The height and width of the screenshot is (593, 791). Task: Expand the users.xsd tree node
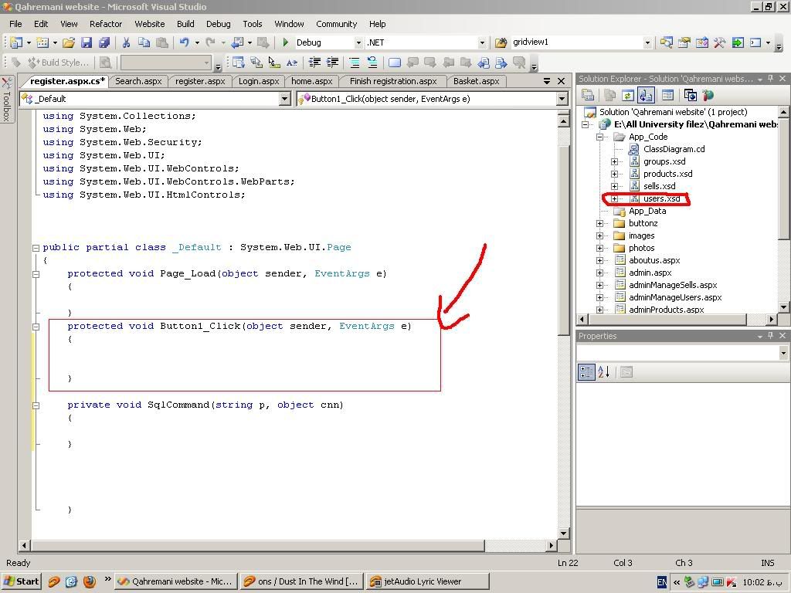(615, 198)
